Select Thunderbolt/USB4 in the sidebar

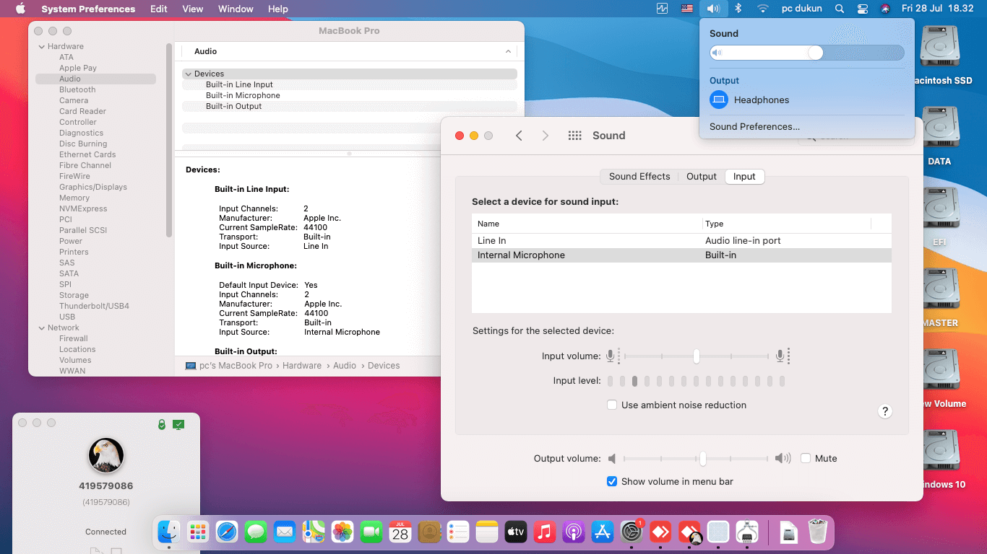94,307
